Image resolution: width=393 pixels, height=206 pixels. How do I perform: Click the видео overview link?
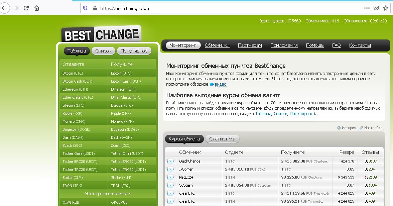pos(221,84)
